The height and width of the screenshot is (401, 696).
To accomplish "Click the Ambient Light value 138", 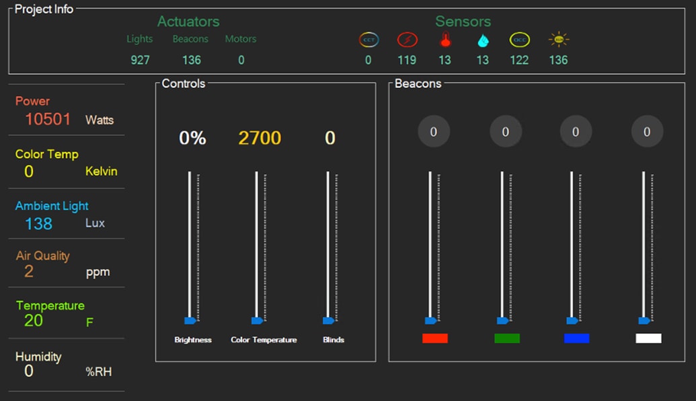I will [x=38, y=223].
